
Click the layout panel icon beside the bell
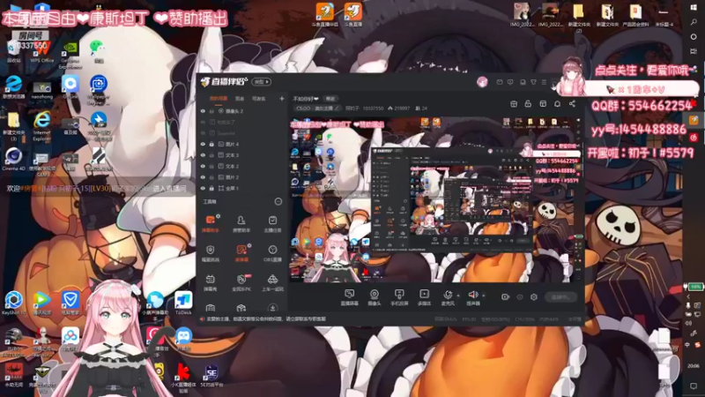[x=543, y=104]
